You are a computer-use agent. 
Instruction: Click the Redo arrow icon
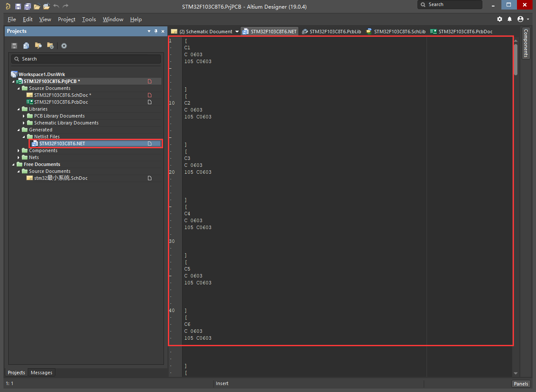point(65,6)
